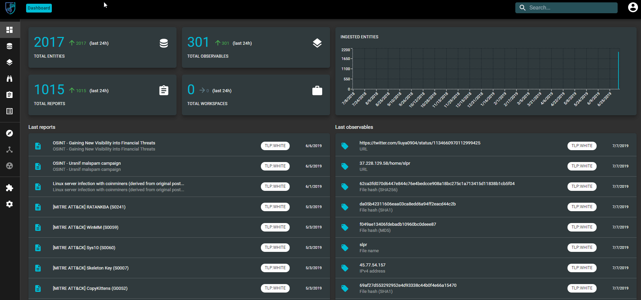Click document icon of RATANKBA report
The width and height of the screenshot is (641, 300).
38,207
